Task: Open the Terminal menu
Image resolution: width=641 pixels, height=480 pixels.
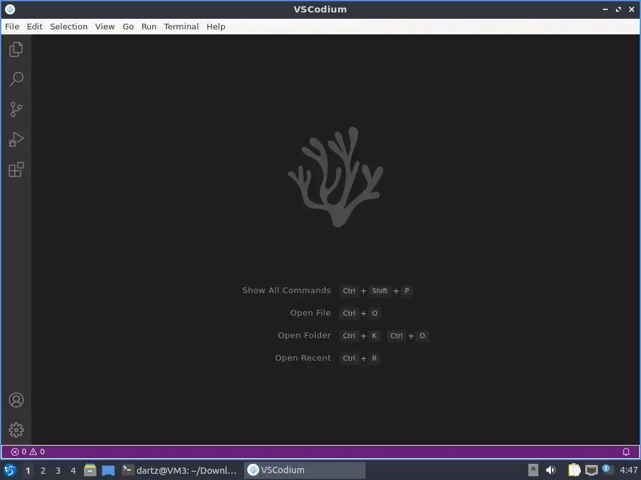Action: [181, 26]
